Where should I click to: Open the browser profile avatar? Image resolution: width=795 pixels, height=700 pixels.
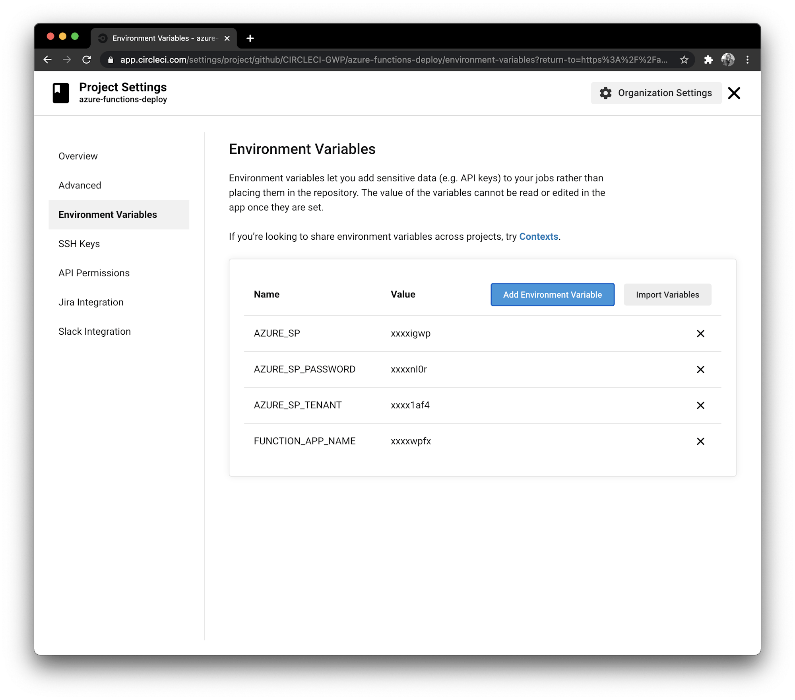(x=728, y=60)
